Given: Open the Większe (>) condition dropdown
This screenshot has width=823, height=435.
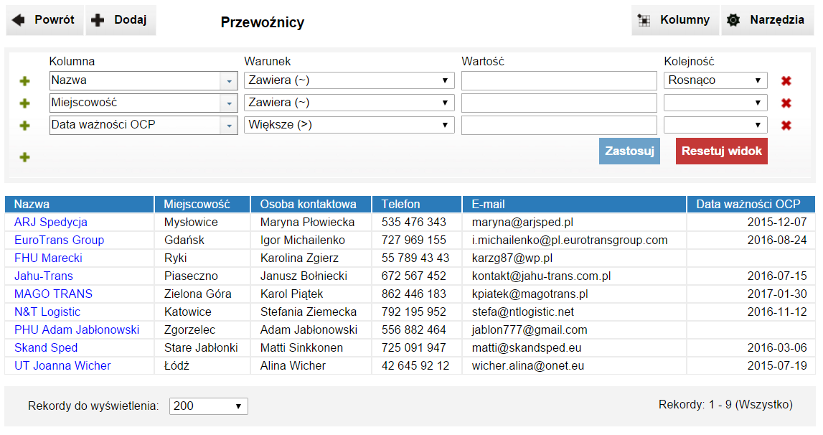Looking at the screenshot, I should [x=349, y=125].
